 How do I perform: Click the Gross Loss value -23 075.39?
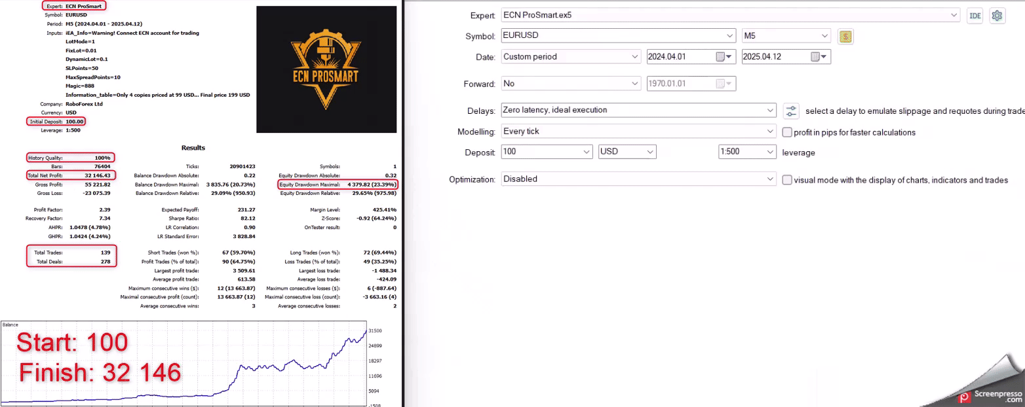click(x=96, y=193)
